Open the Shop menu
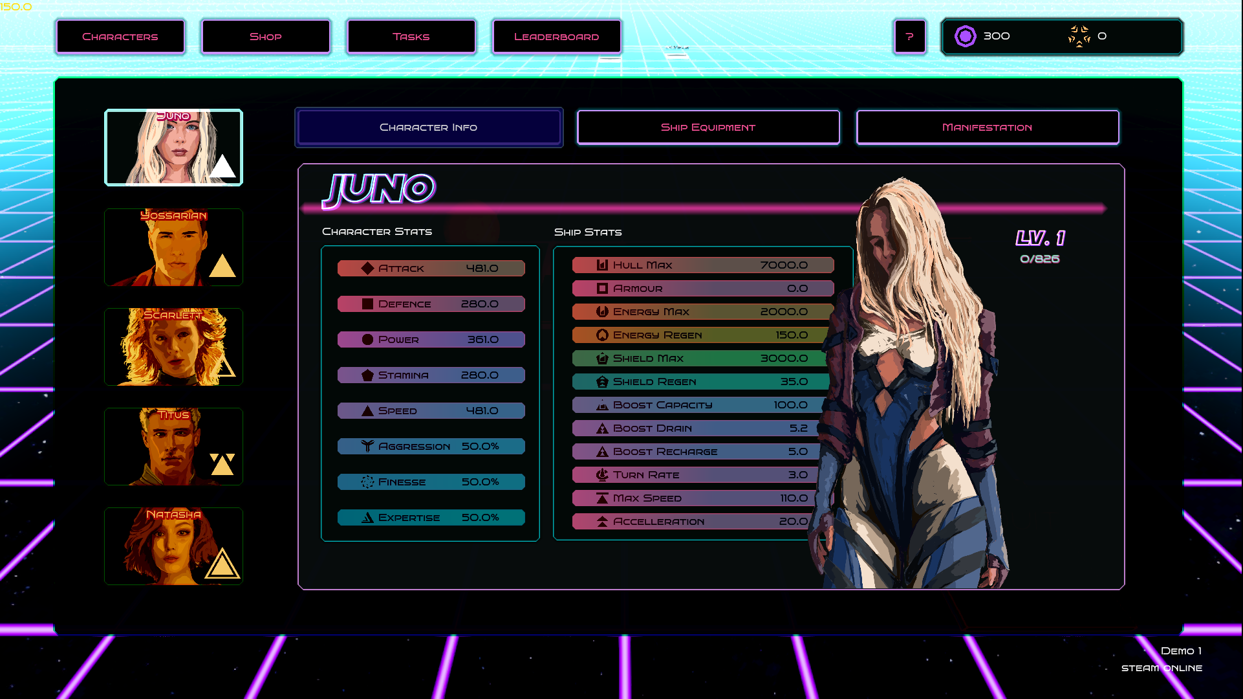Screen dimensions: 1243x699 (266, 37)
